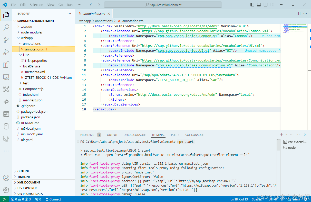Maximize the terminal panel size
311x202 pixels.
pyautogui.click(x=298, y=135)
